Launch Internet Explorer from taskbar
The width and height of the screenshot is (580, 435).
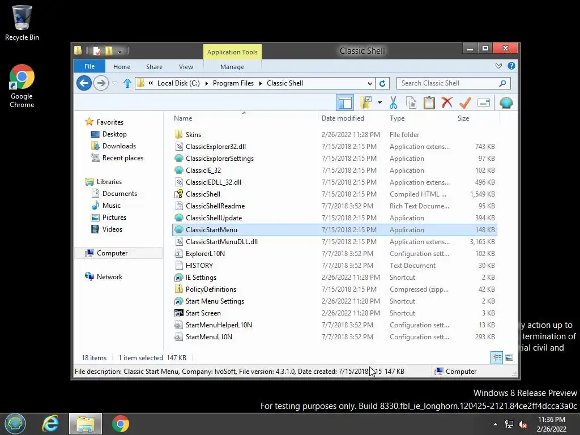[50, 424]
